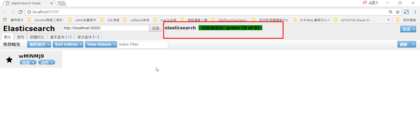Open the zoho免費郵件 bookmark folder
The height and width of the screenshot is (118, 420).
click(x=82, y=20)
